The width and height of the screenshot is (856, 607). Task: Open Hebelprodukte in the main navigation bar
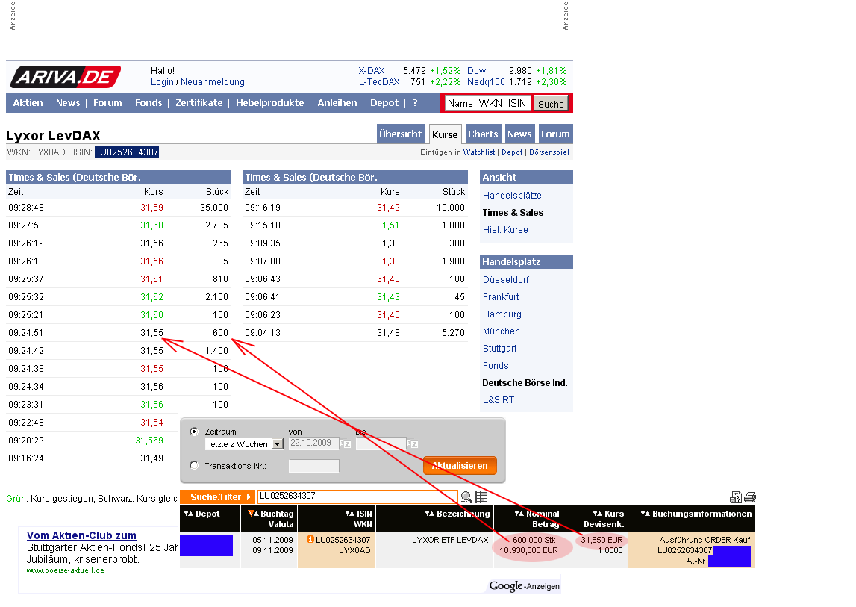click(269, 103)
